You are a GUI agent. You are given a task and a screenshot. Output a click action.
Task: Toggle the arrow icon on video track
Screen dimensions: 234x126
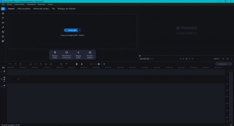point(4,81)
